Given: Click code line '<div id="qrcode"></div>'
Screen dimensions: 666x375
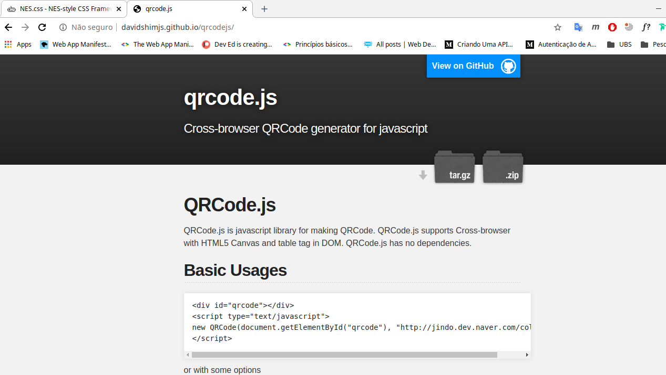Looking at the screenshot, I should tap(243, 305).
